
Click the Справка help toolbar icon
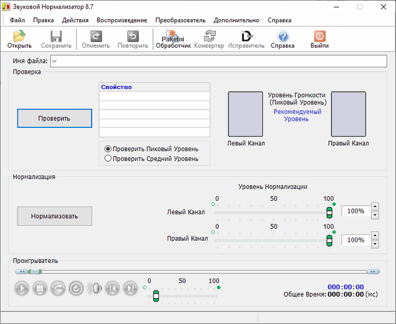tap(283, 40)
